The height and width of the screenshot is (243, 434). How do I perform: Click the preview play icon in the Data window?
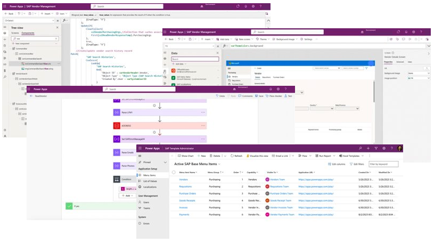410,39
